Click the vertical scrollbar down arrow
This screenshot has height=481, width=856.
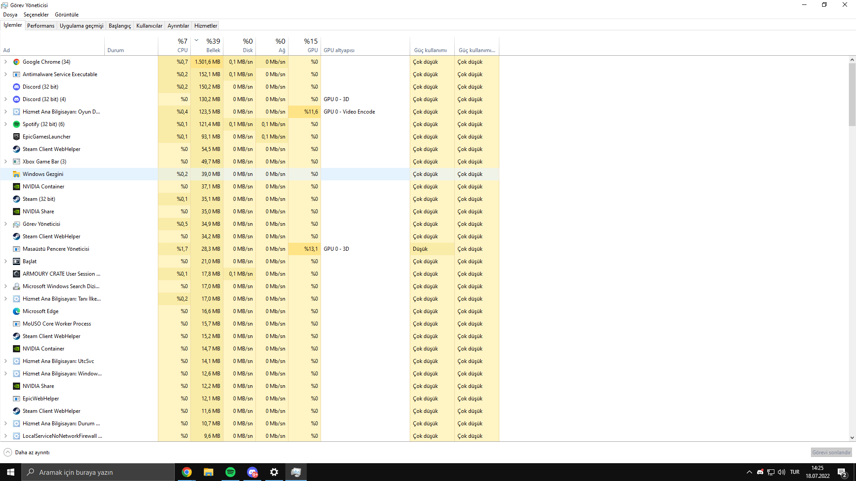(x=852, y=438)
